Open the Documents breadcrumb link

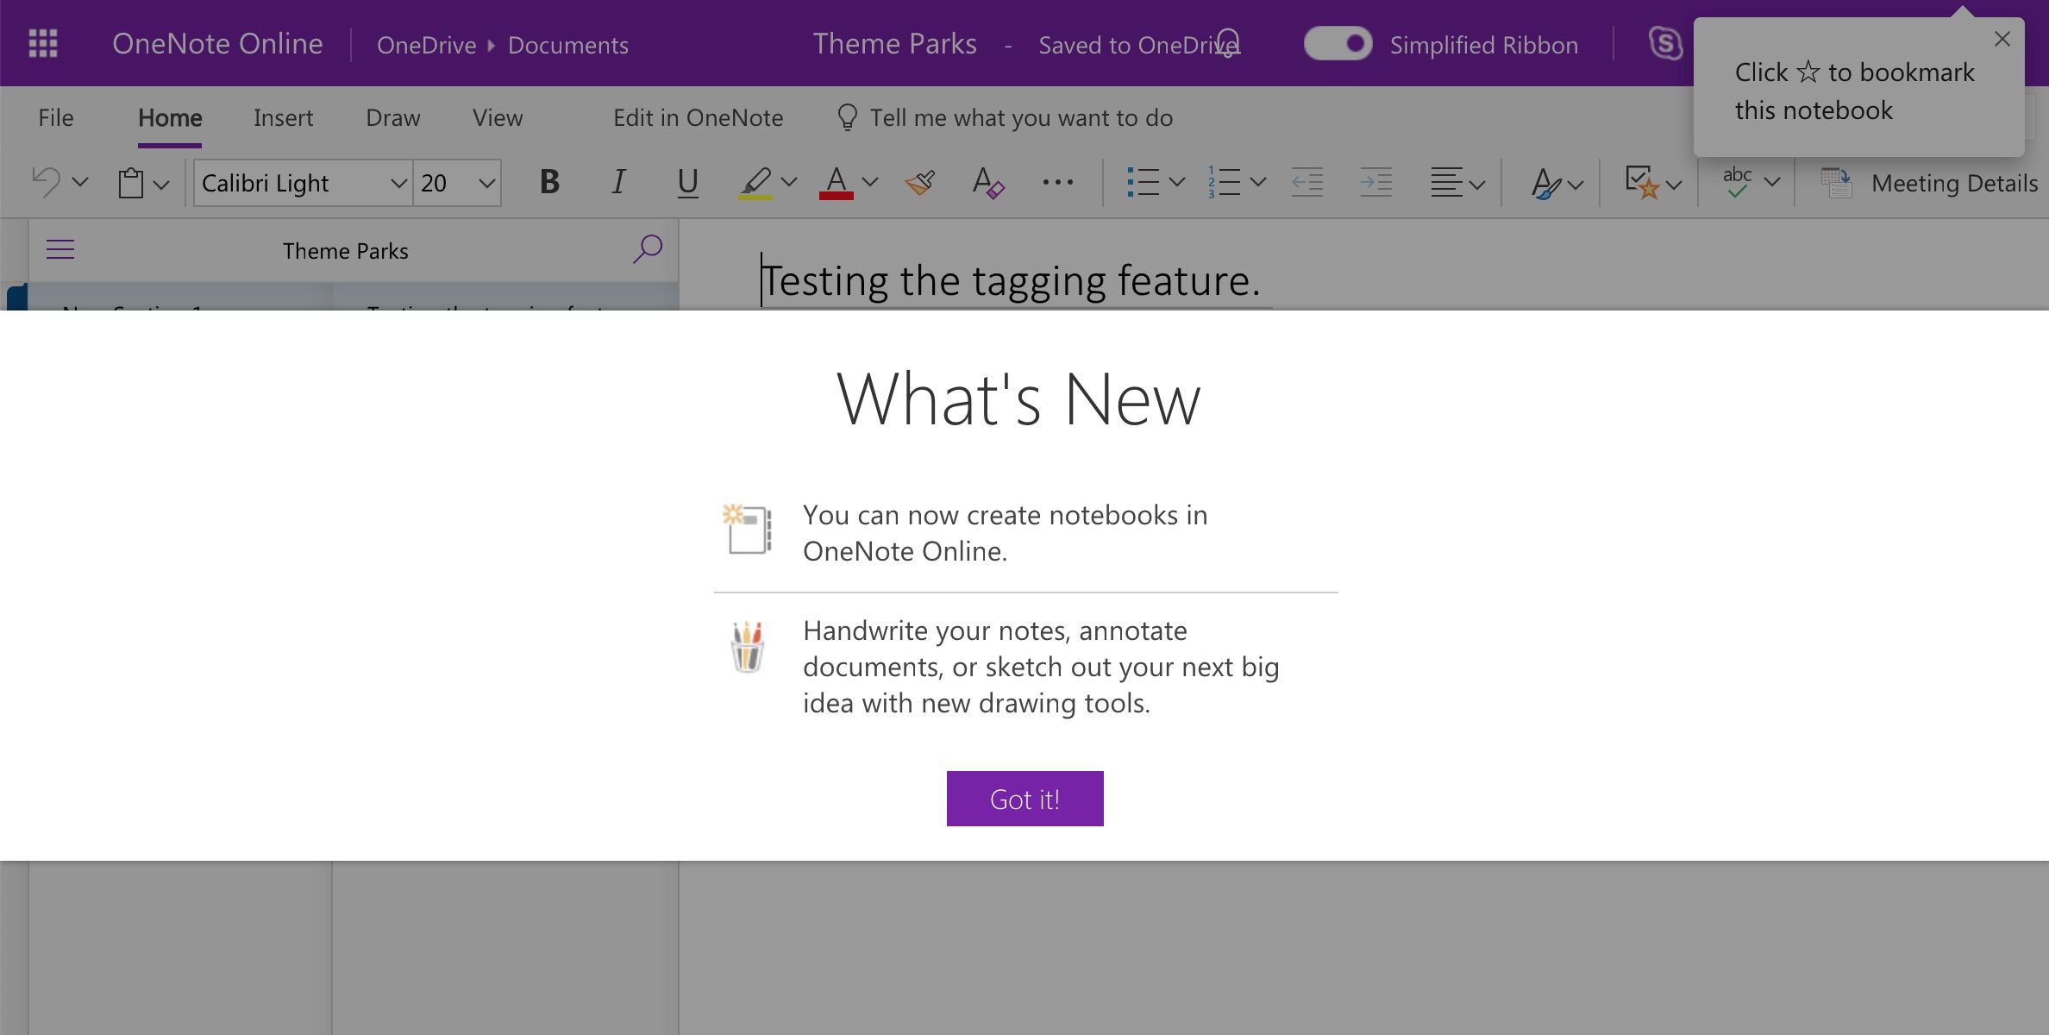click(x=568, y=45)
